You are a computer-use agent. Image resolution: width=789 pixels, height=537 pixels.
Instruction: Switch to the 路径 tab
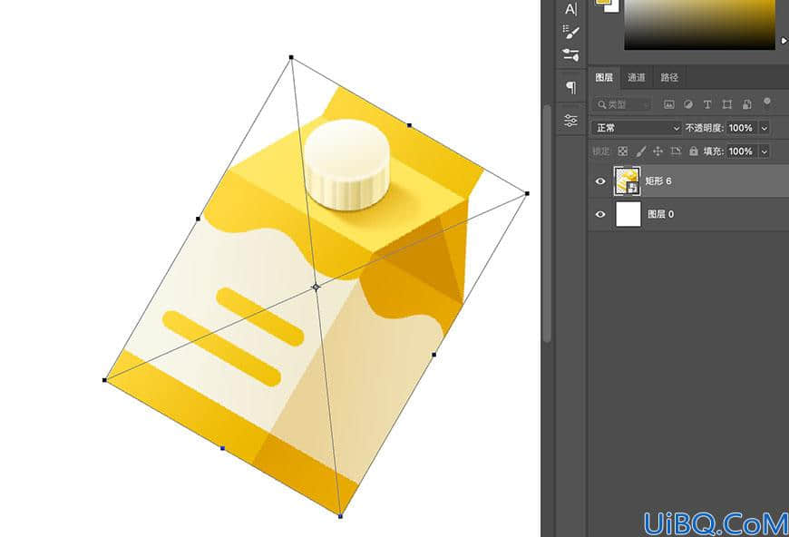click(x=669, y=77)
